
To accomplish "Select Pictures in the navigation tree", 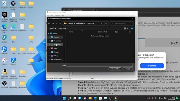I will (56, 52).
